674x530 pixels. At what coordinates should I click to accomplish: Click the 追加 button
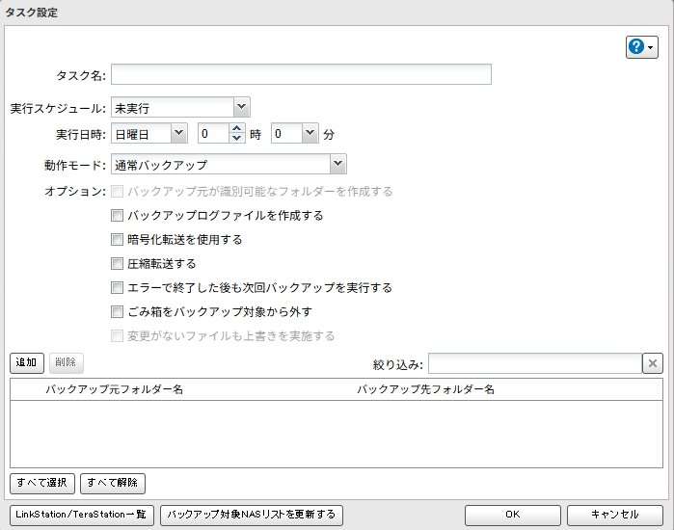tap(27, 362)
